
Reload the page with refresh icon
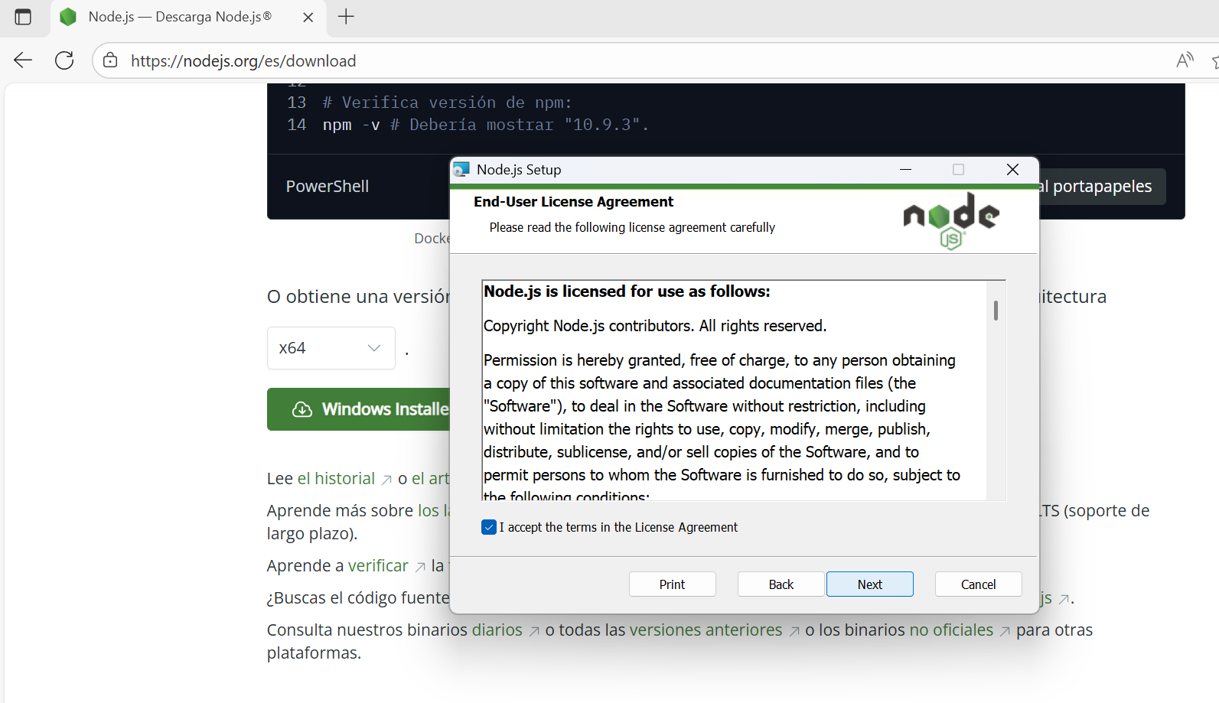click(x=65, y=60)
